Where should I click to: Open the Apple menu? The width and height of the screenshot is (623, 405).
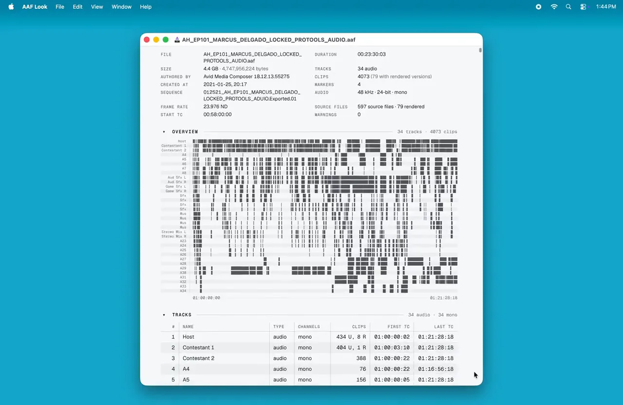click(11, 7)
